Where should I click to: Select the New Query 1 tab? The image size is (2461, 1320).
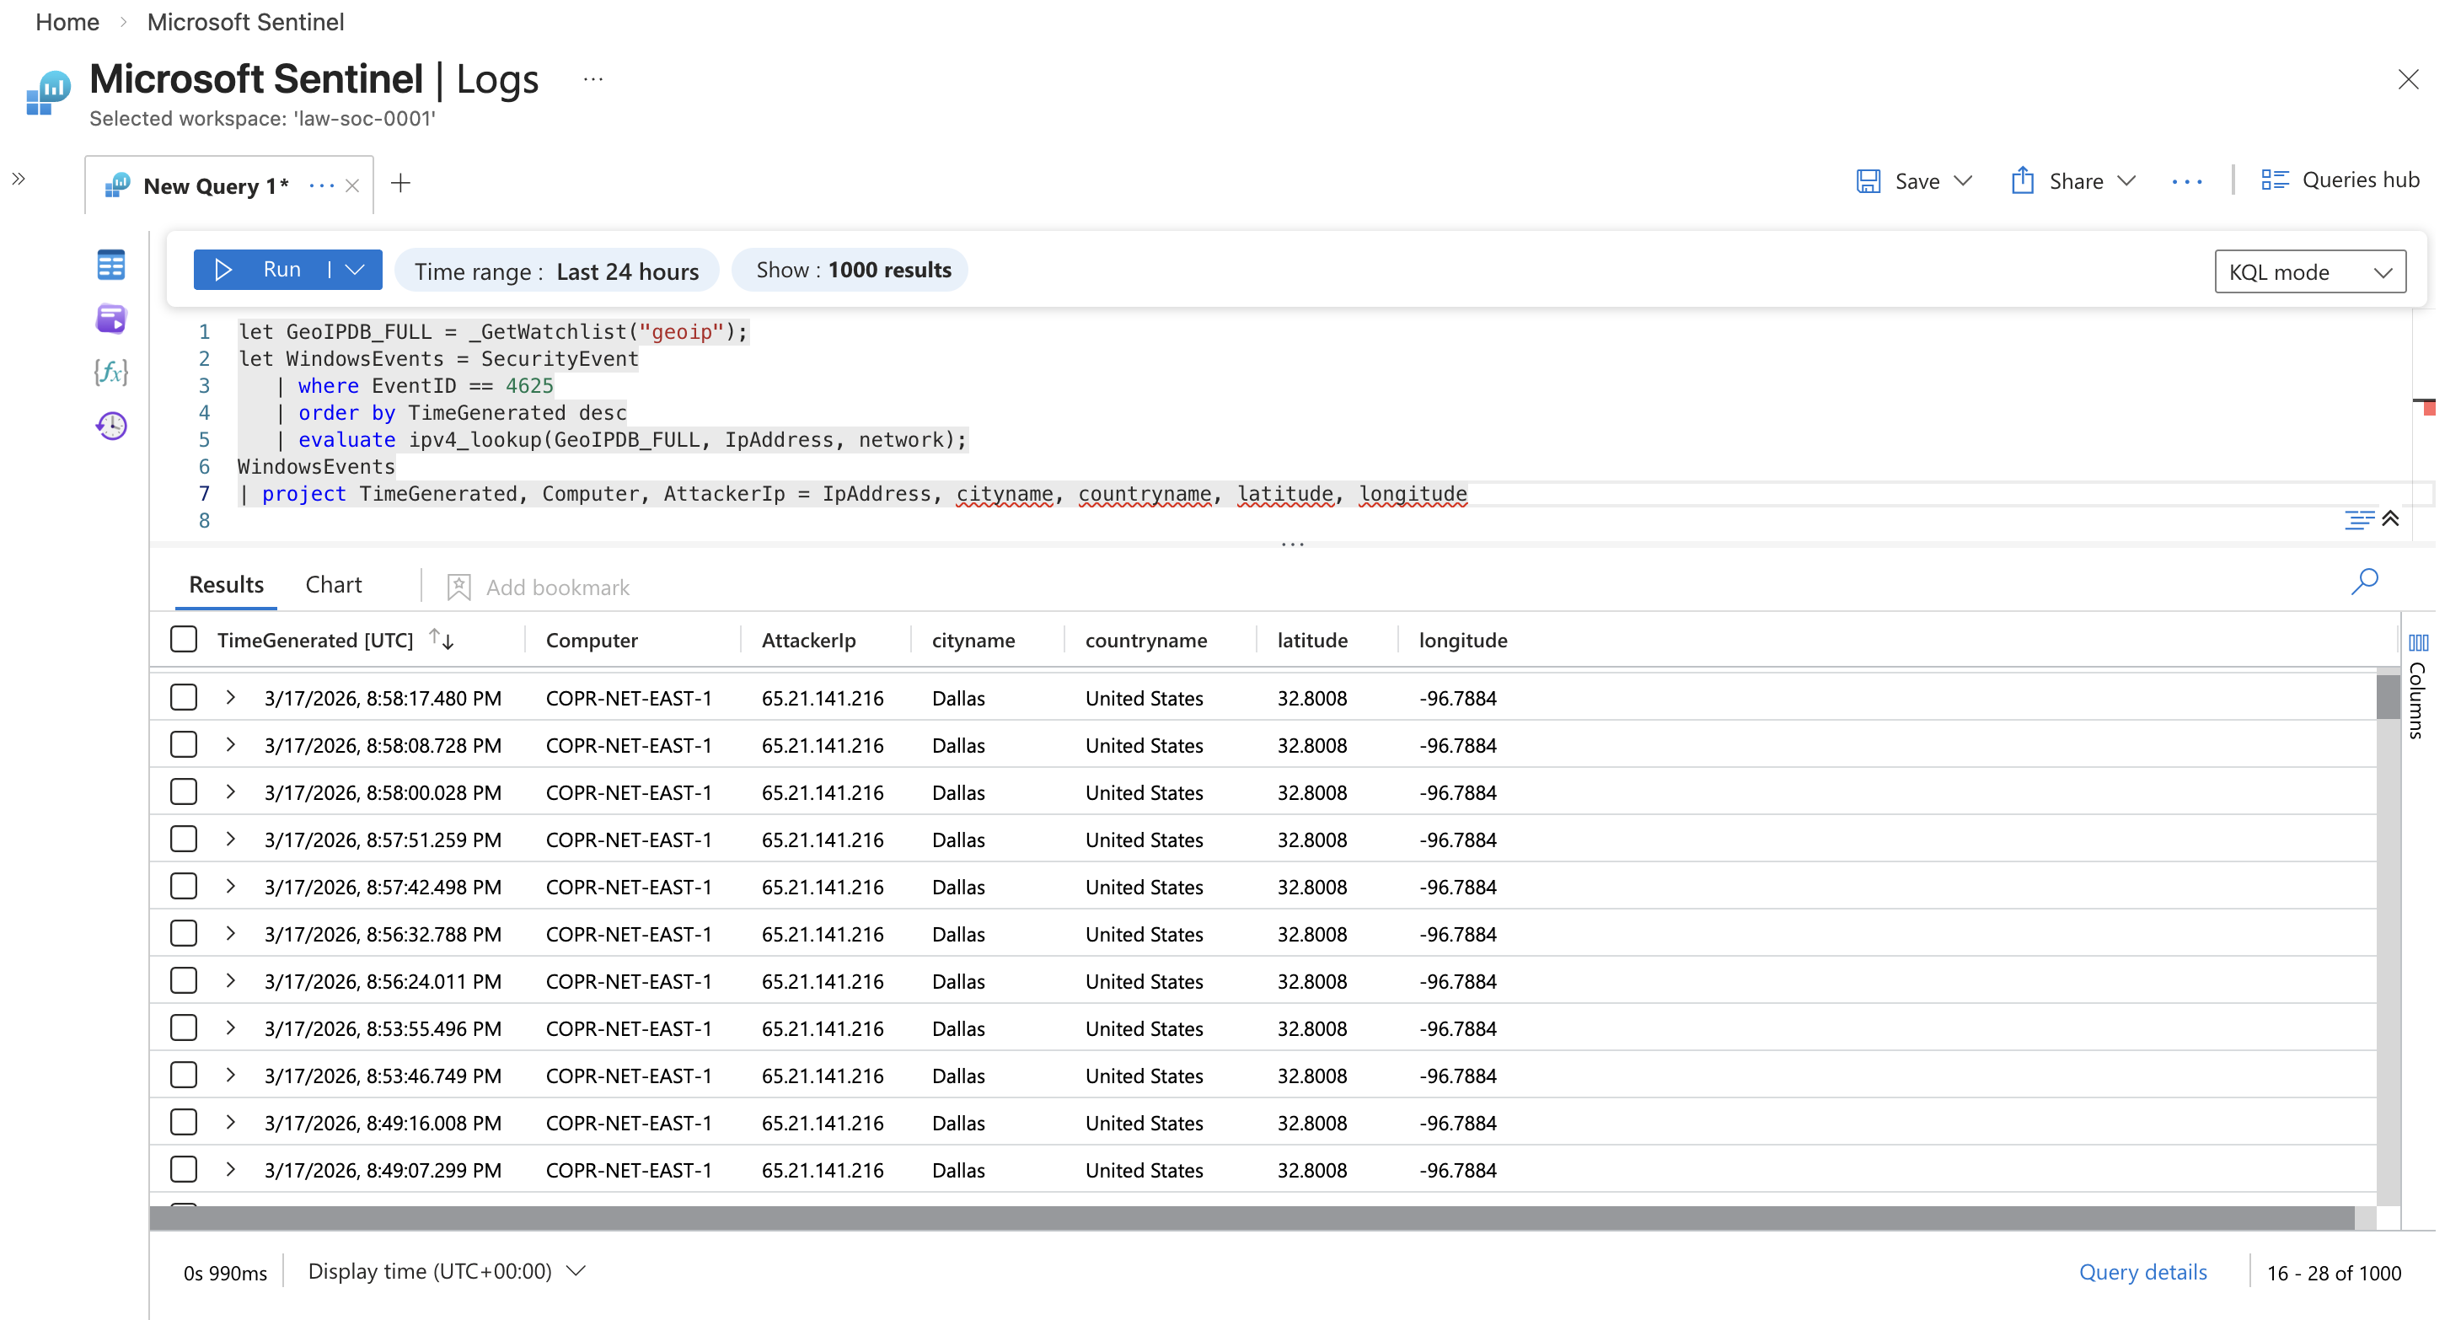215,186
